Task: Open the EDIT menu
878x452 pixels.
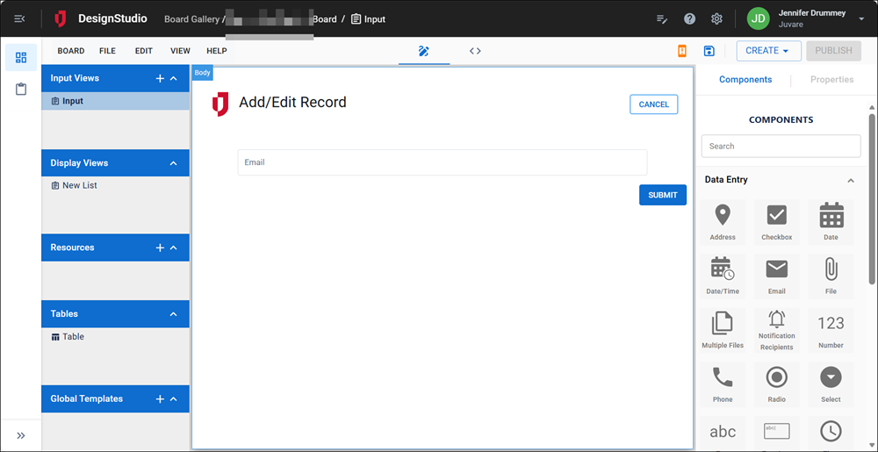Action: coord(144,51)
